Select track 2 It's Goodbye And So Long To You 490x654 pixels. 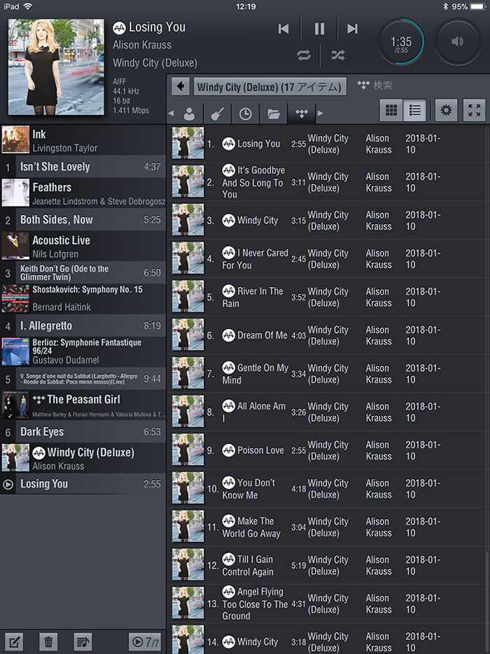coord(326,182)
